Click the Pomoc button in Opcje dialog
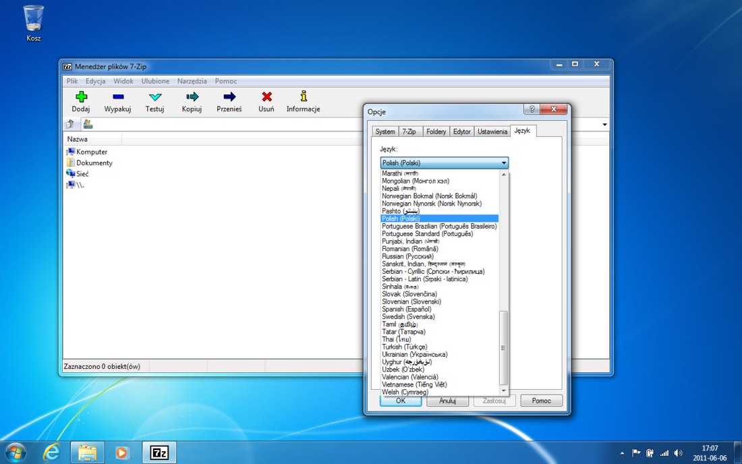This screenshot has height=464, width=742. [x=542, y=401]
